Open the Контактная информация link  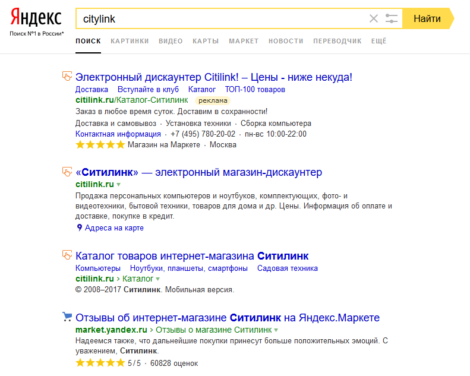tap(118, 134)
